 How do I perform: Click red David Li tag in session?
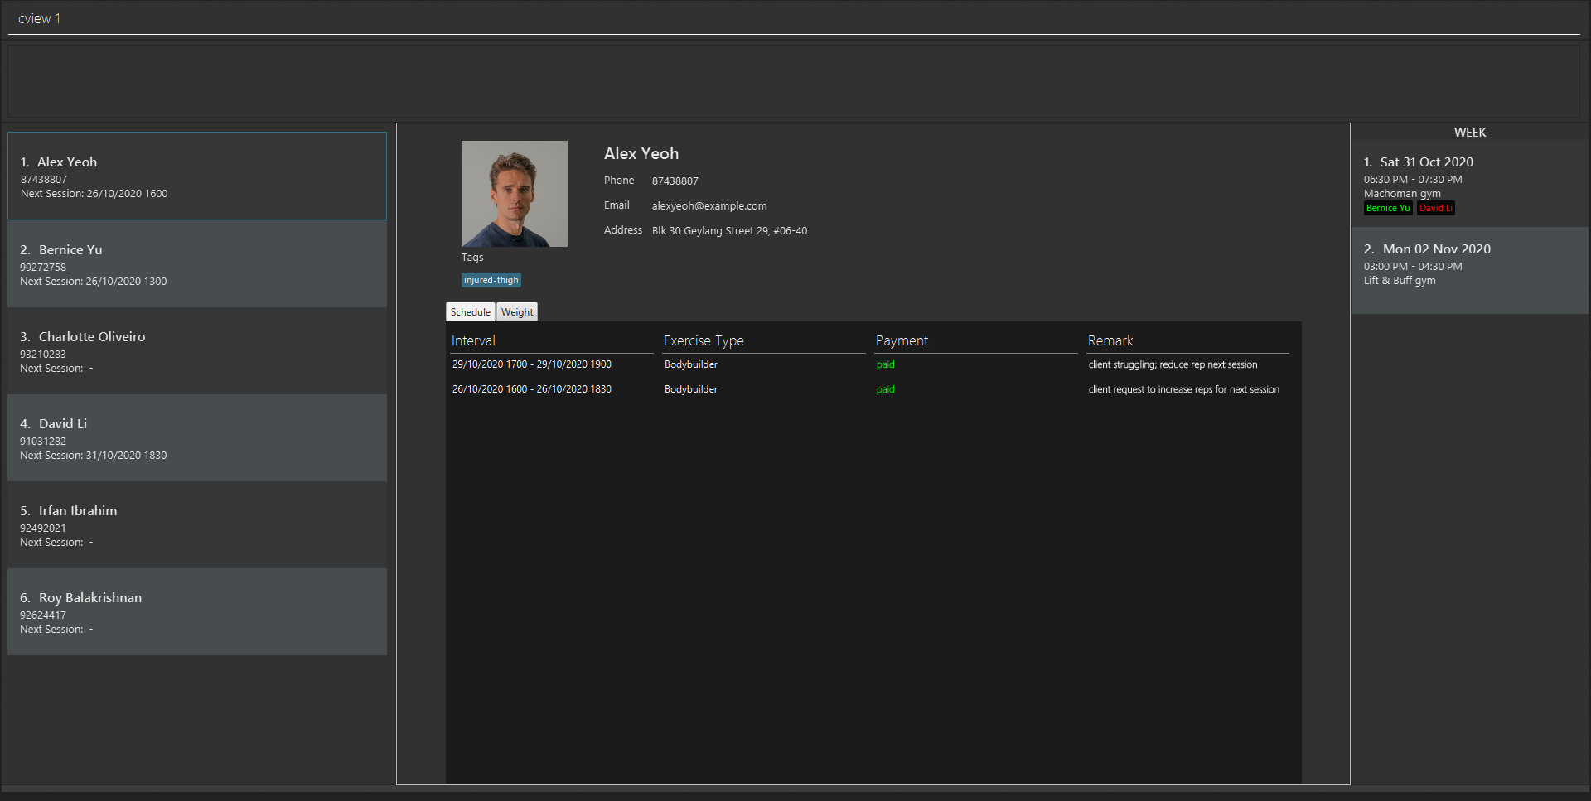point(1436,209)
